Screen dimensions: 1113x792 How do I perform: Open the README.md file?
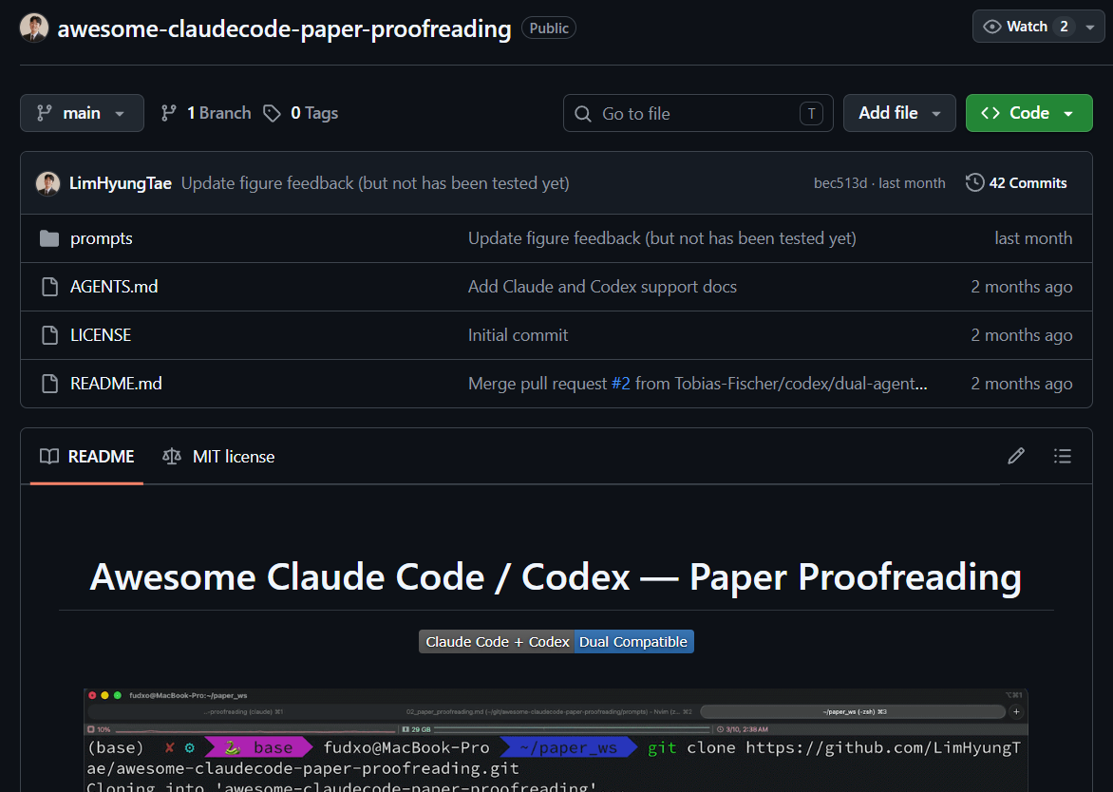(x=116, y=384)
